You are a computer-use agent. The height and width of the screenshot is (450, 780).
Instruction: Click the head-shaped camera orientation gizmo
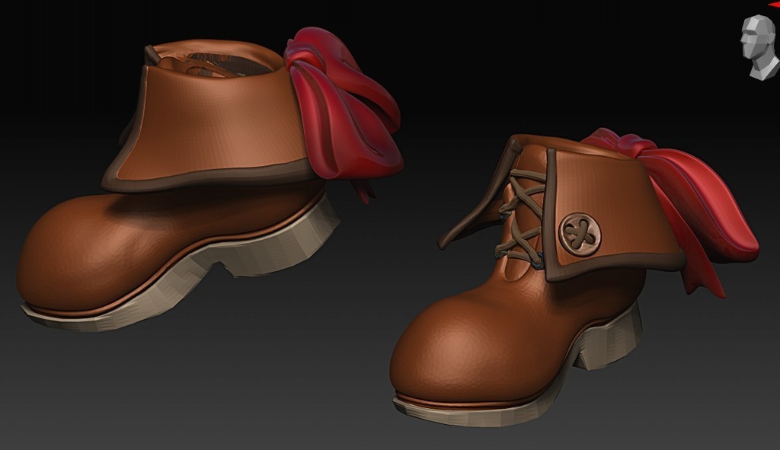(759, 46)
